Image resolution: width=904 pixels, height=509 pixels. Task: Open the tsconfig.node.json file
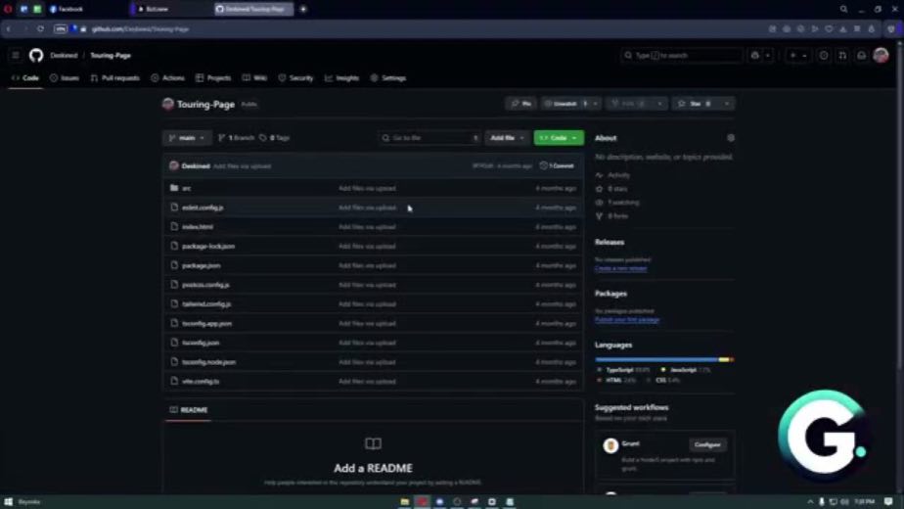tap(208, 362)
